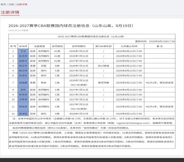The height and width of the screenshot is (162, 184).
Task: Select player 杨文学 in row 4
Action: (x=23, y=66)
